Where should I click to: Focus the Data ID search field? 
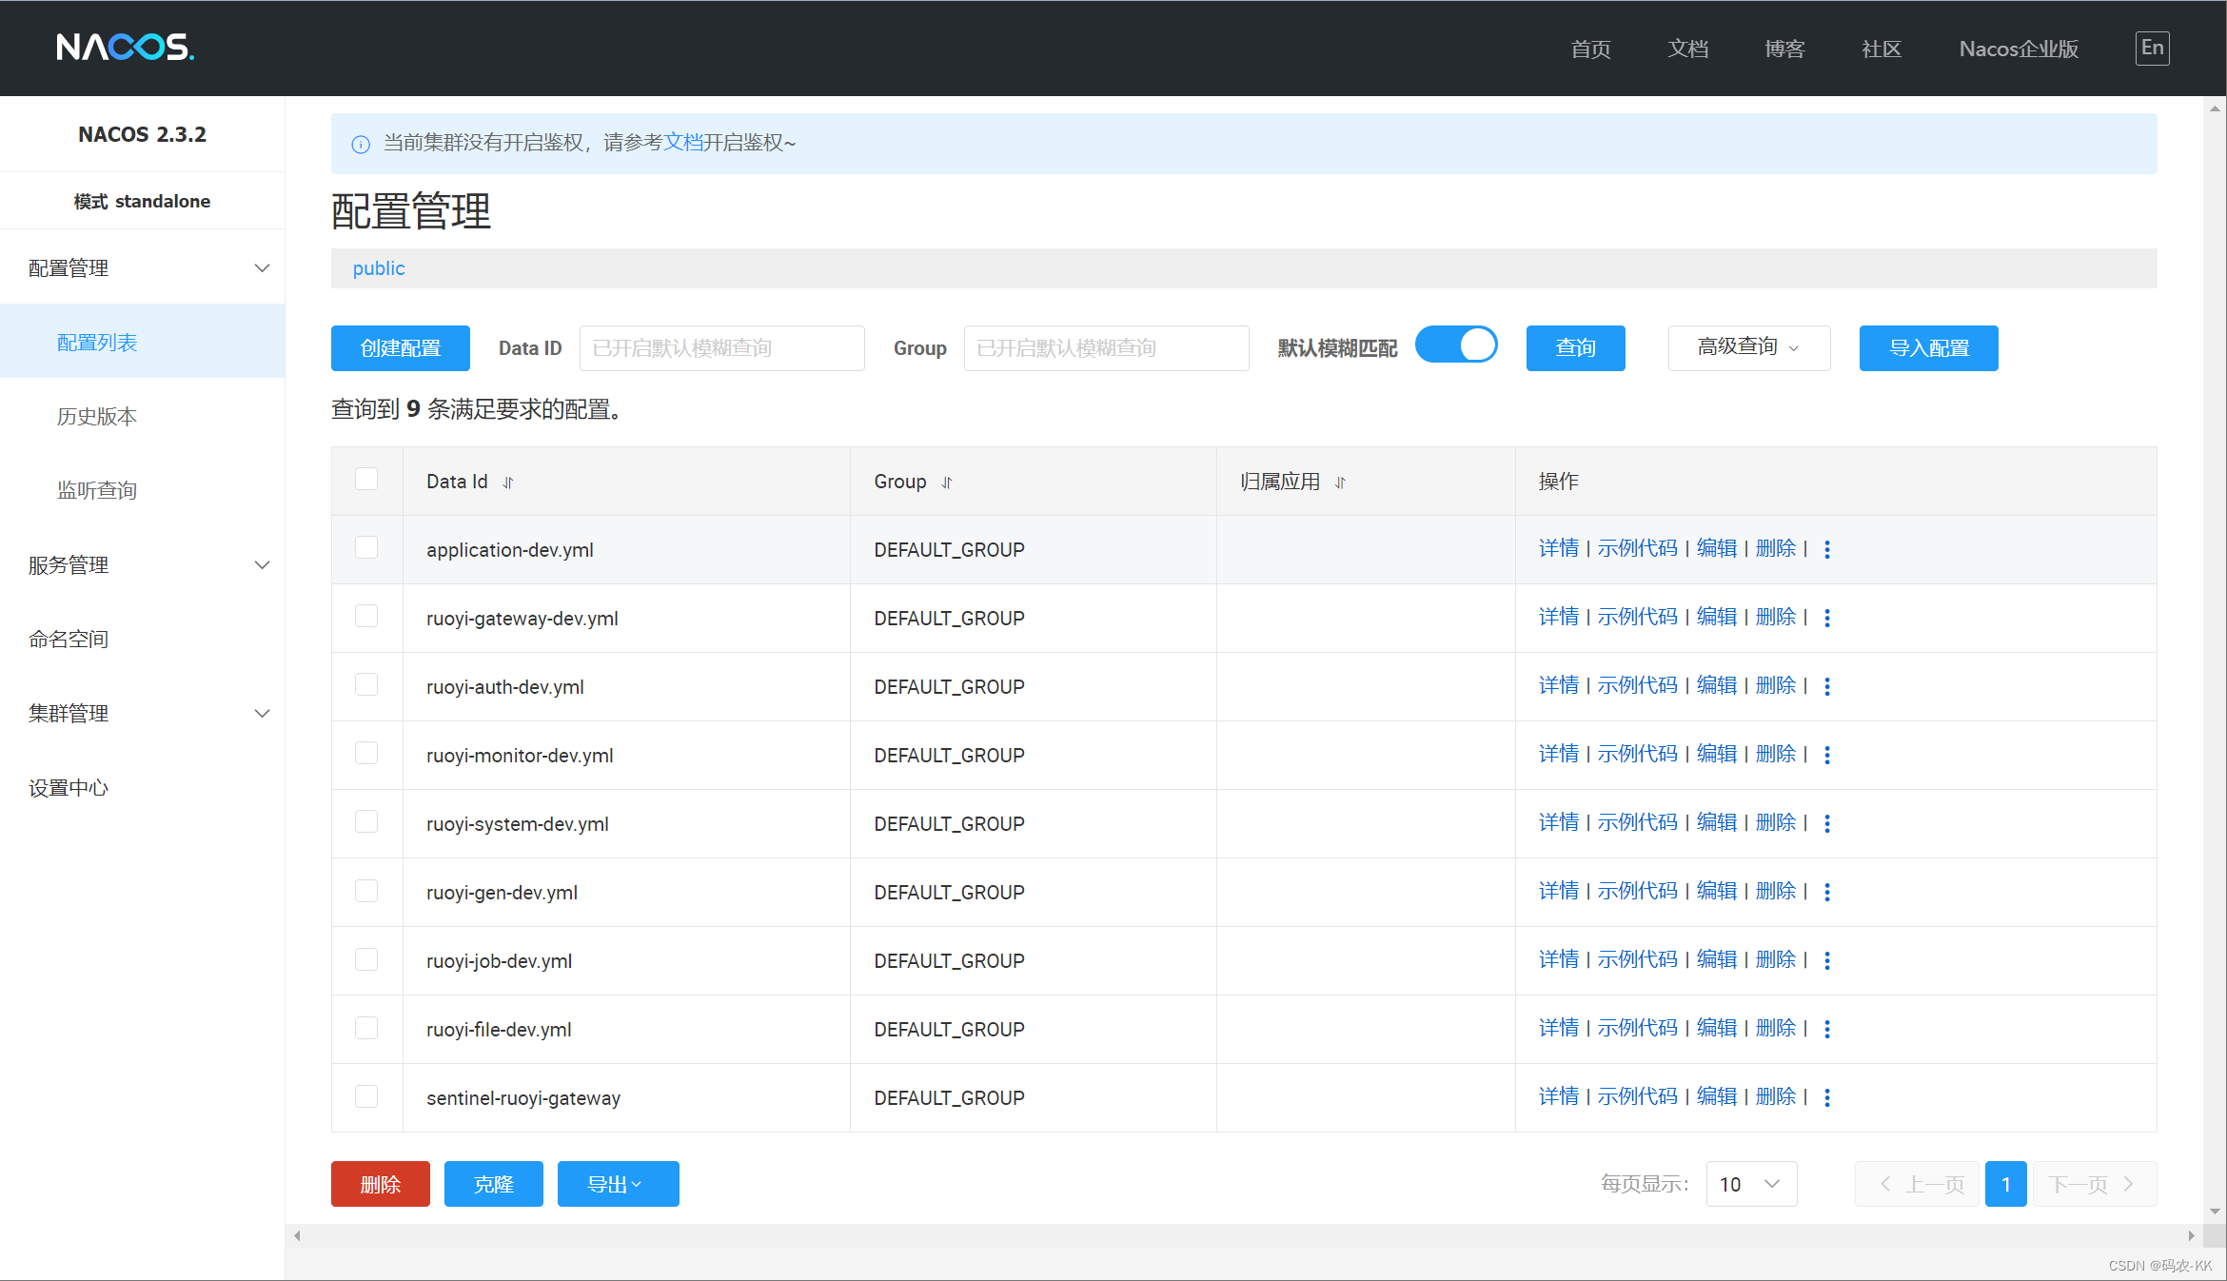point(721,347)
